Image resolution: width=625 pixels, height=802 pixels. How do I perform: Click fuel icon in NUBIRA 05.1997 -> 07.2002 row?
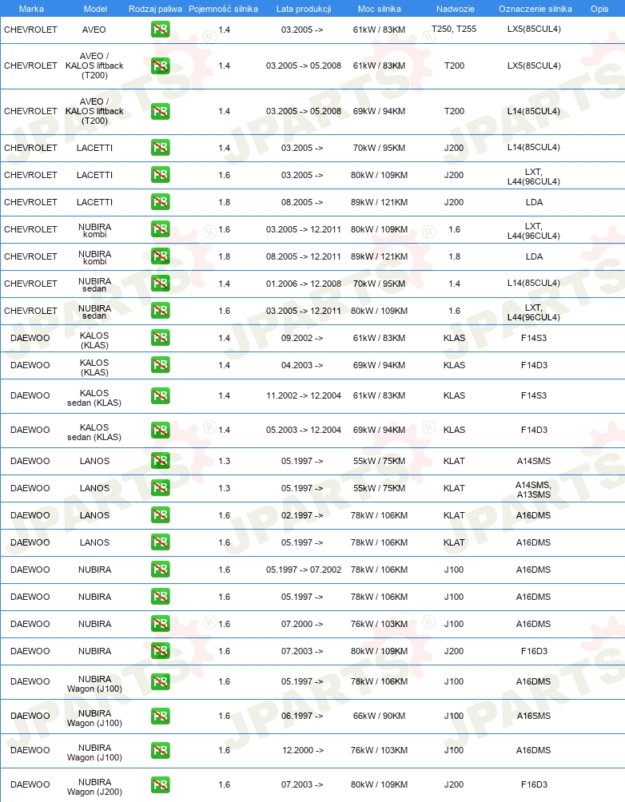pyautogui.click(x=160, y=570)
